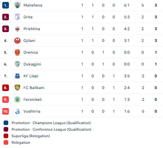
Task: Click the KF Llapi blue crest
Action: click(17, 76)
